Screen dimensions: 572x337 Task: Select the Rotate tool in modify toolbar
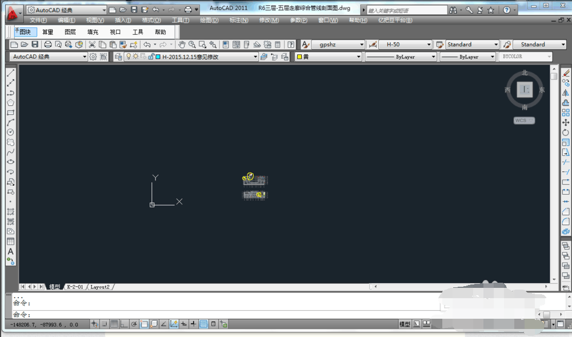click(566, 132)
